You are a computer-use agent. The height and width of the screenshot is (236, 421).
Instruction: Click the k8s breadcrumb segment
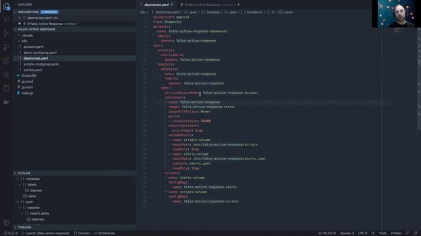click(143, 12)
